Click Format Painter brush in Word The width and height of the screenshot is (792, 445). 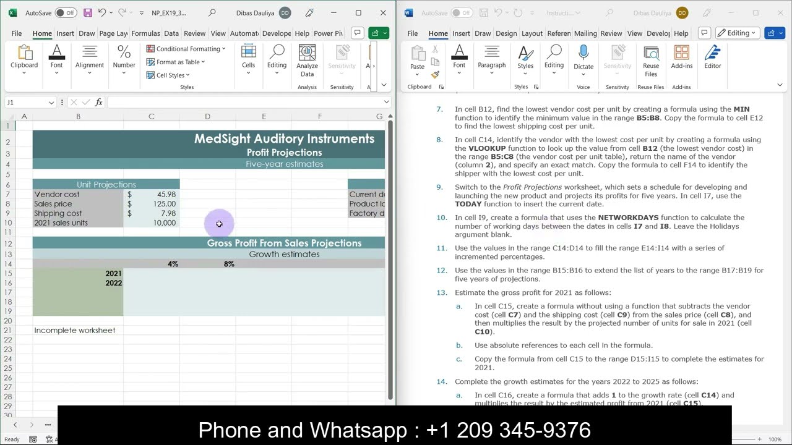pyautogui.click(x=435, y=75)
